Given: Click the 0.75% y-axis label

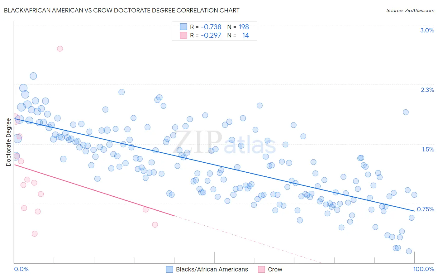Looking at the screenshot, I should pos(426,209).
